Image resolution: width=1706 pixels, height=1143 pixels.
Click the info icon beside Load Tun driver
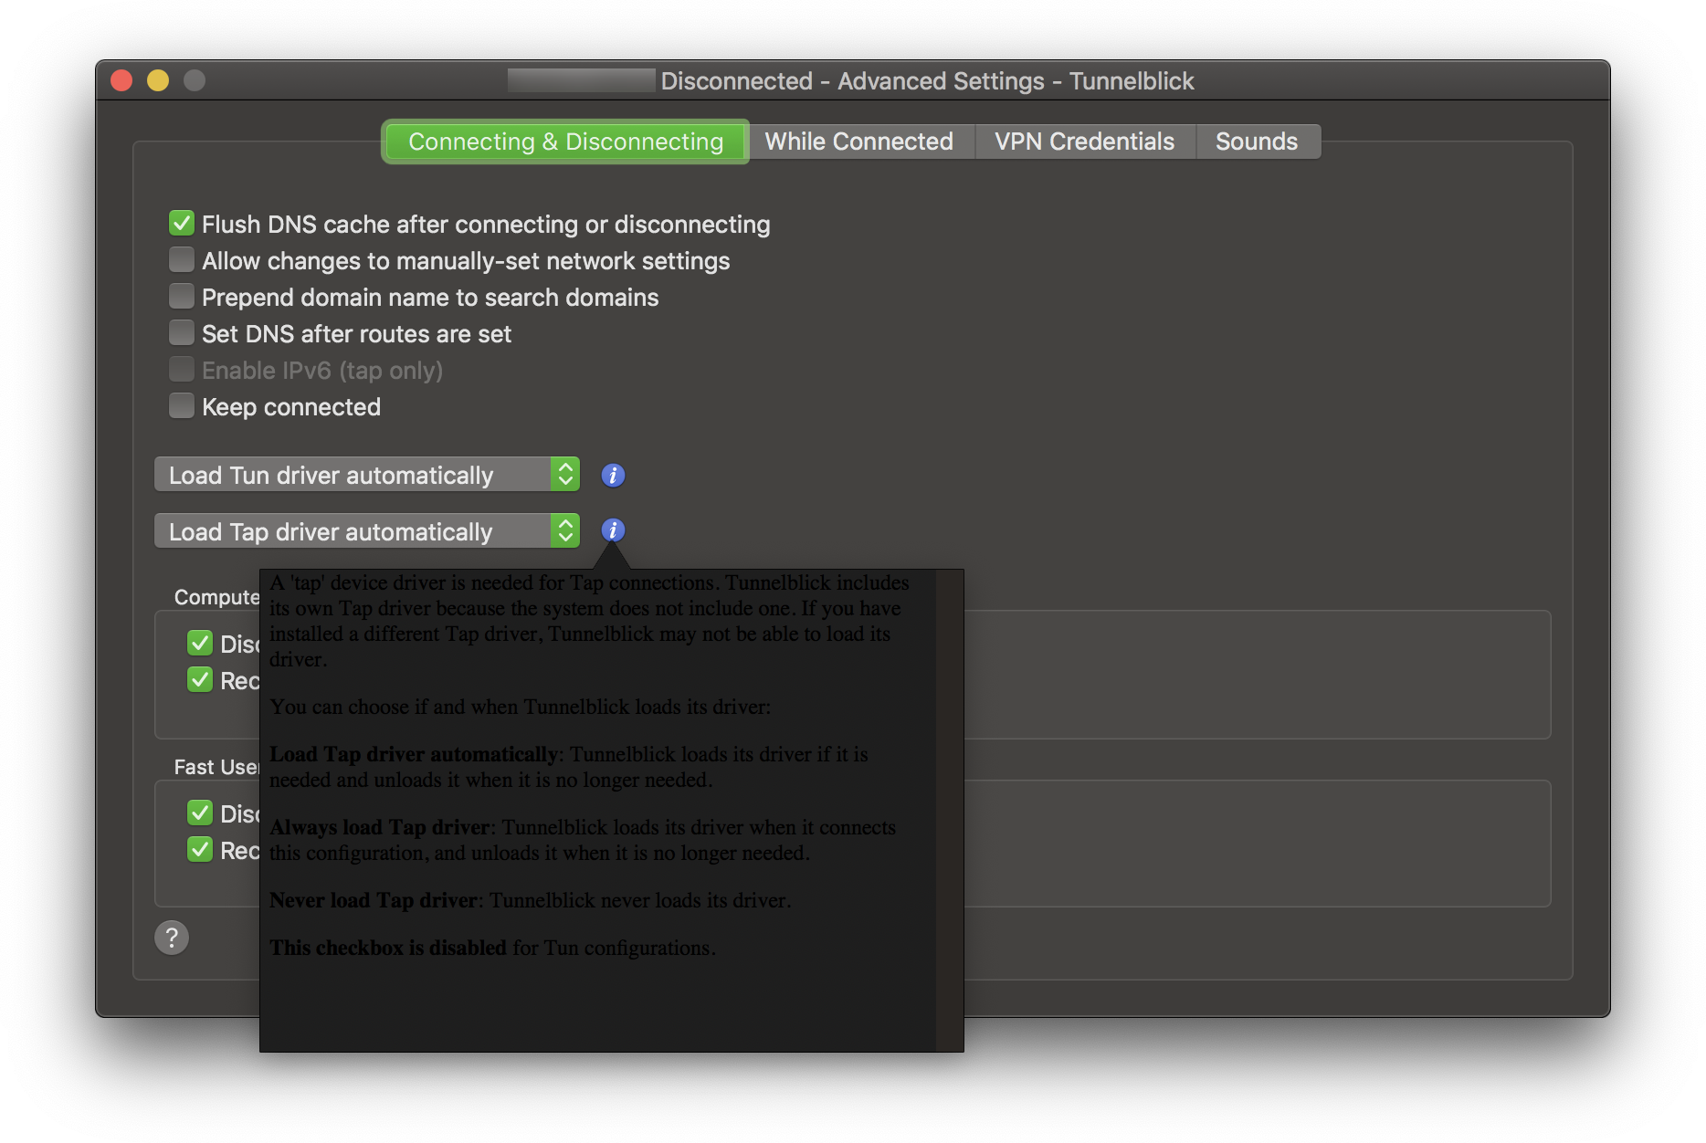point(613,476)
